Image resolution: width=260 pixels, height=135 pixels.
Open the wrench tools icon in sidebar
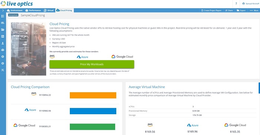pyautogui.click(x=3, y=70)
